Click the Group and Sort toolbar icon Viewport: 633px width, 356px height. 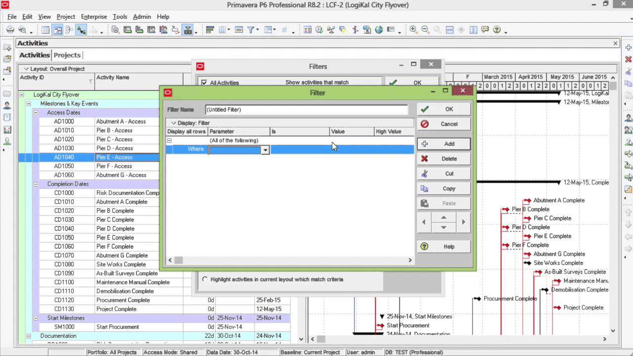pyautogui.click(x=269, y=30)
